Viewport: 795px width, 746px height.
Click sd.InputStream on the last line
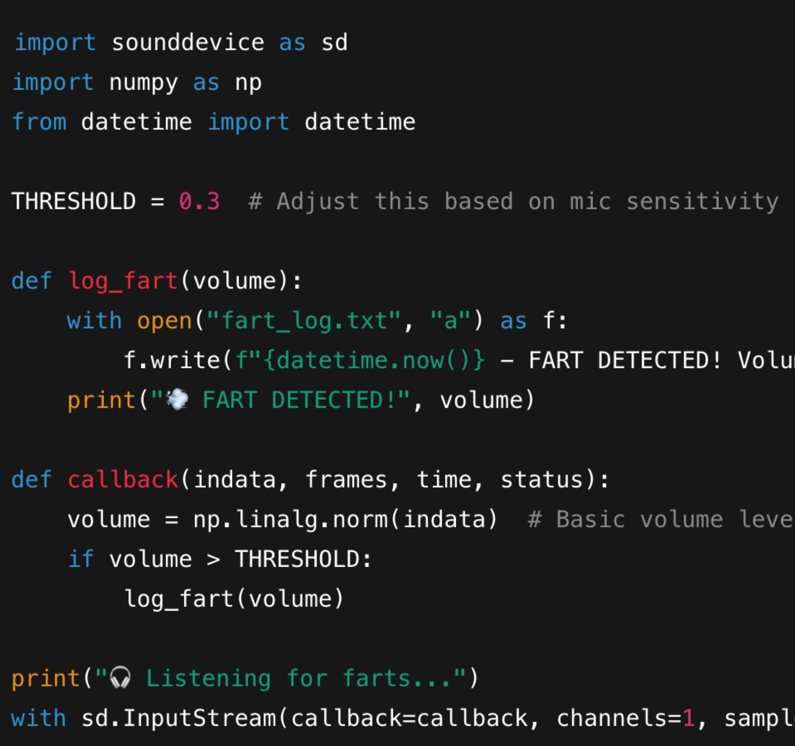[x=179, y=718]
